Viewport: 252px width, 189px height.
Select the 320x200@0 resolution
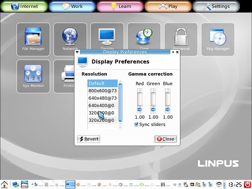(102, 120)
